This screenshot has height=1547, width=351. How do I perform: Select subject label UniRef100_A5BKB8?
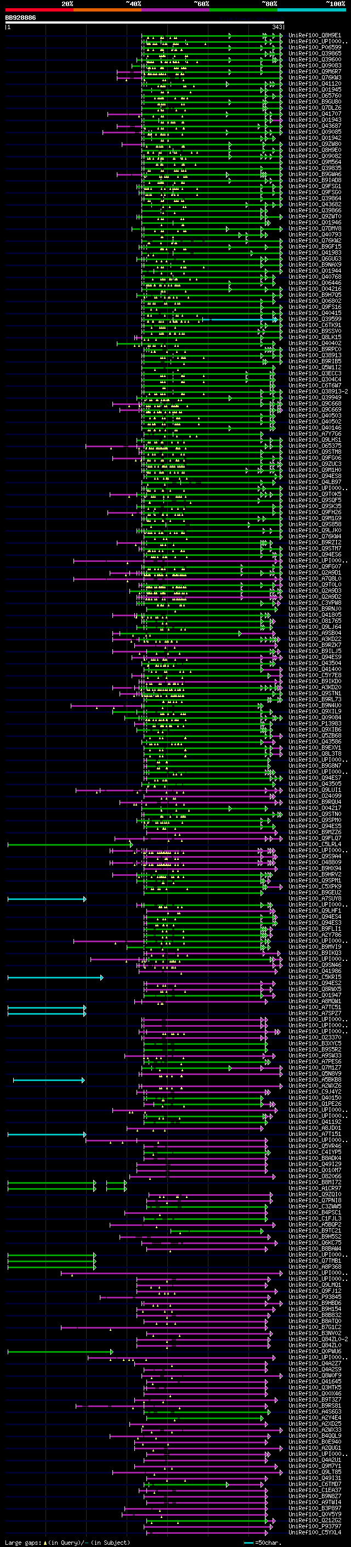pos(314,1081)
